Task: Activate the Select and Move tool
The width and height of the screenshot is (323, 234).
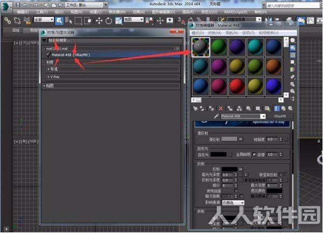Action: (x=99, y=20)
